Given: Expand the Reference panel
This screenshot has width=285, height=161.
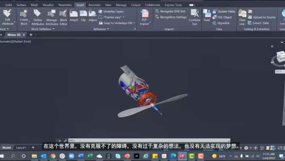Looking at the screenshot, I should coord(101,29).
